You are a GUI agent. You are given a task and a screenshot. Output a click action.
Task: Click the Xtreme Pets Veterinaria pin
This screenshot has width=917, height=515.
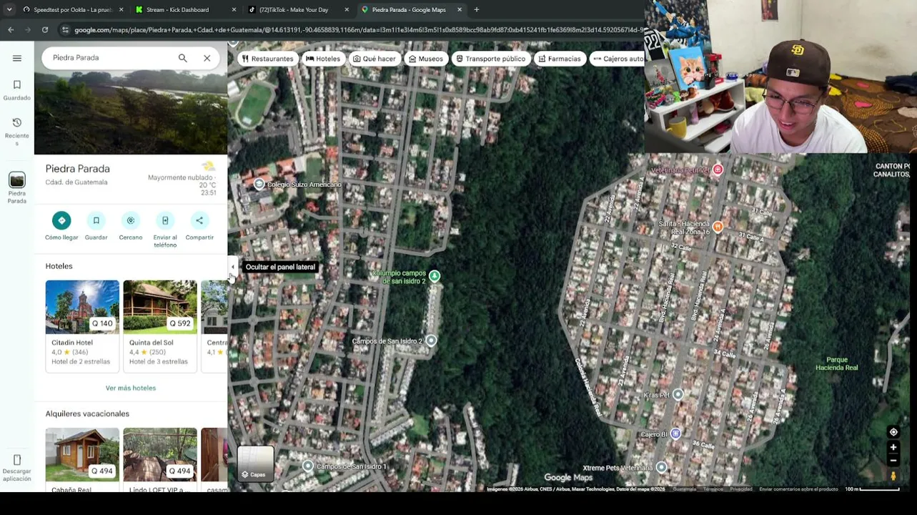click(661, 468)
